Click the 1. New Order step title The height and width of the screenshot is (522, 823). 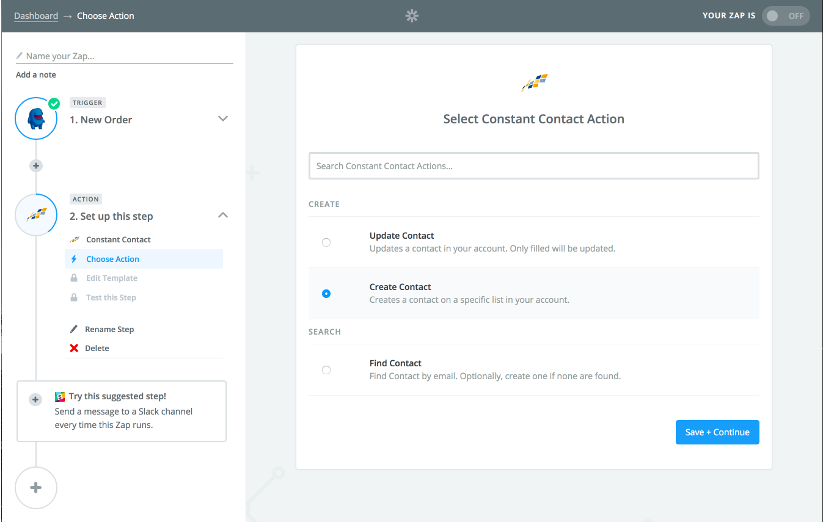tap(101, 120)
